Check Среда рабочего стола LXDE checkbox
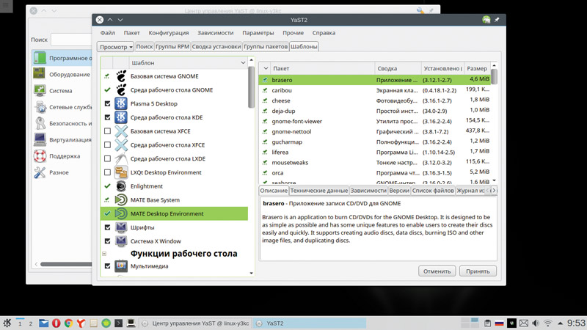 click(107, 158)
